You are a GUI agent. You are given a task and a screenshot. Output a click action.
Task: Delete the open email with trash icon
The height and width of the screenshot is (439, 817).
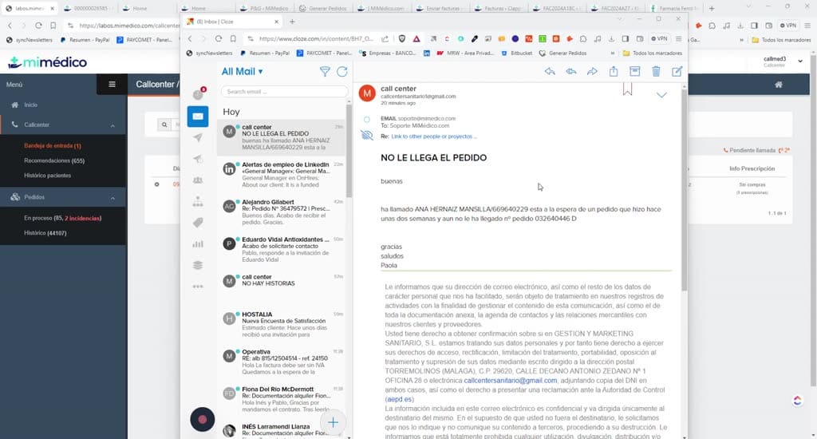(x=656, y=71)
